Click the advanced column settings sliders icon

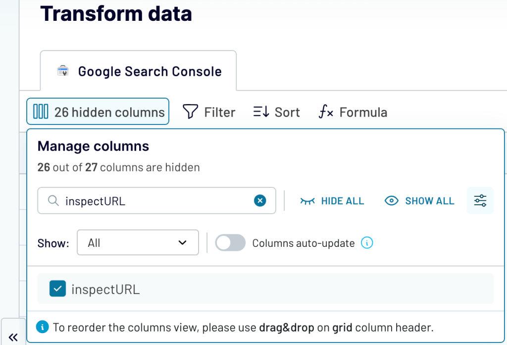pyautogui.click(x=480, y=201)
